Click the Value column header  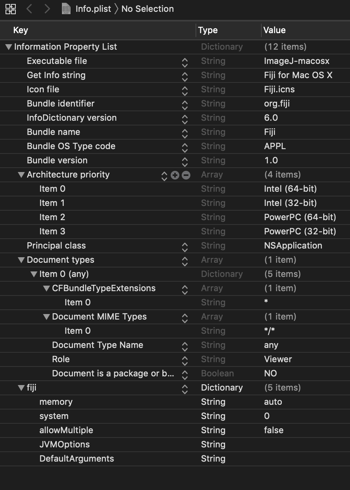pyautogui.click(x=274, y=30)
